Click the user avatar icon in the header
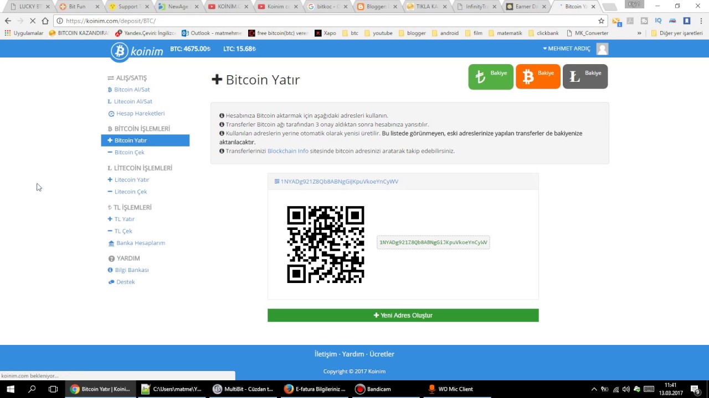 (x=603, y=49)
